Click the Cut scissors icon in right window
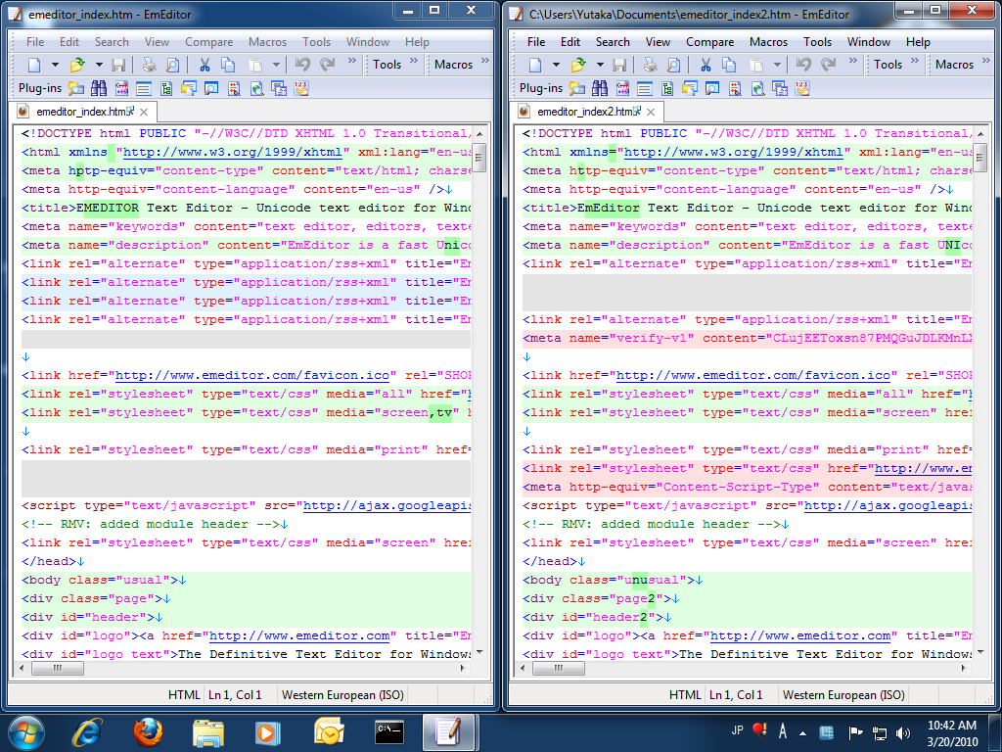The width and height of the screenshot is (1002, 752). pyautogui.click(x=706, y=65)
